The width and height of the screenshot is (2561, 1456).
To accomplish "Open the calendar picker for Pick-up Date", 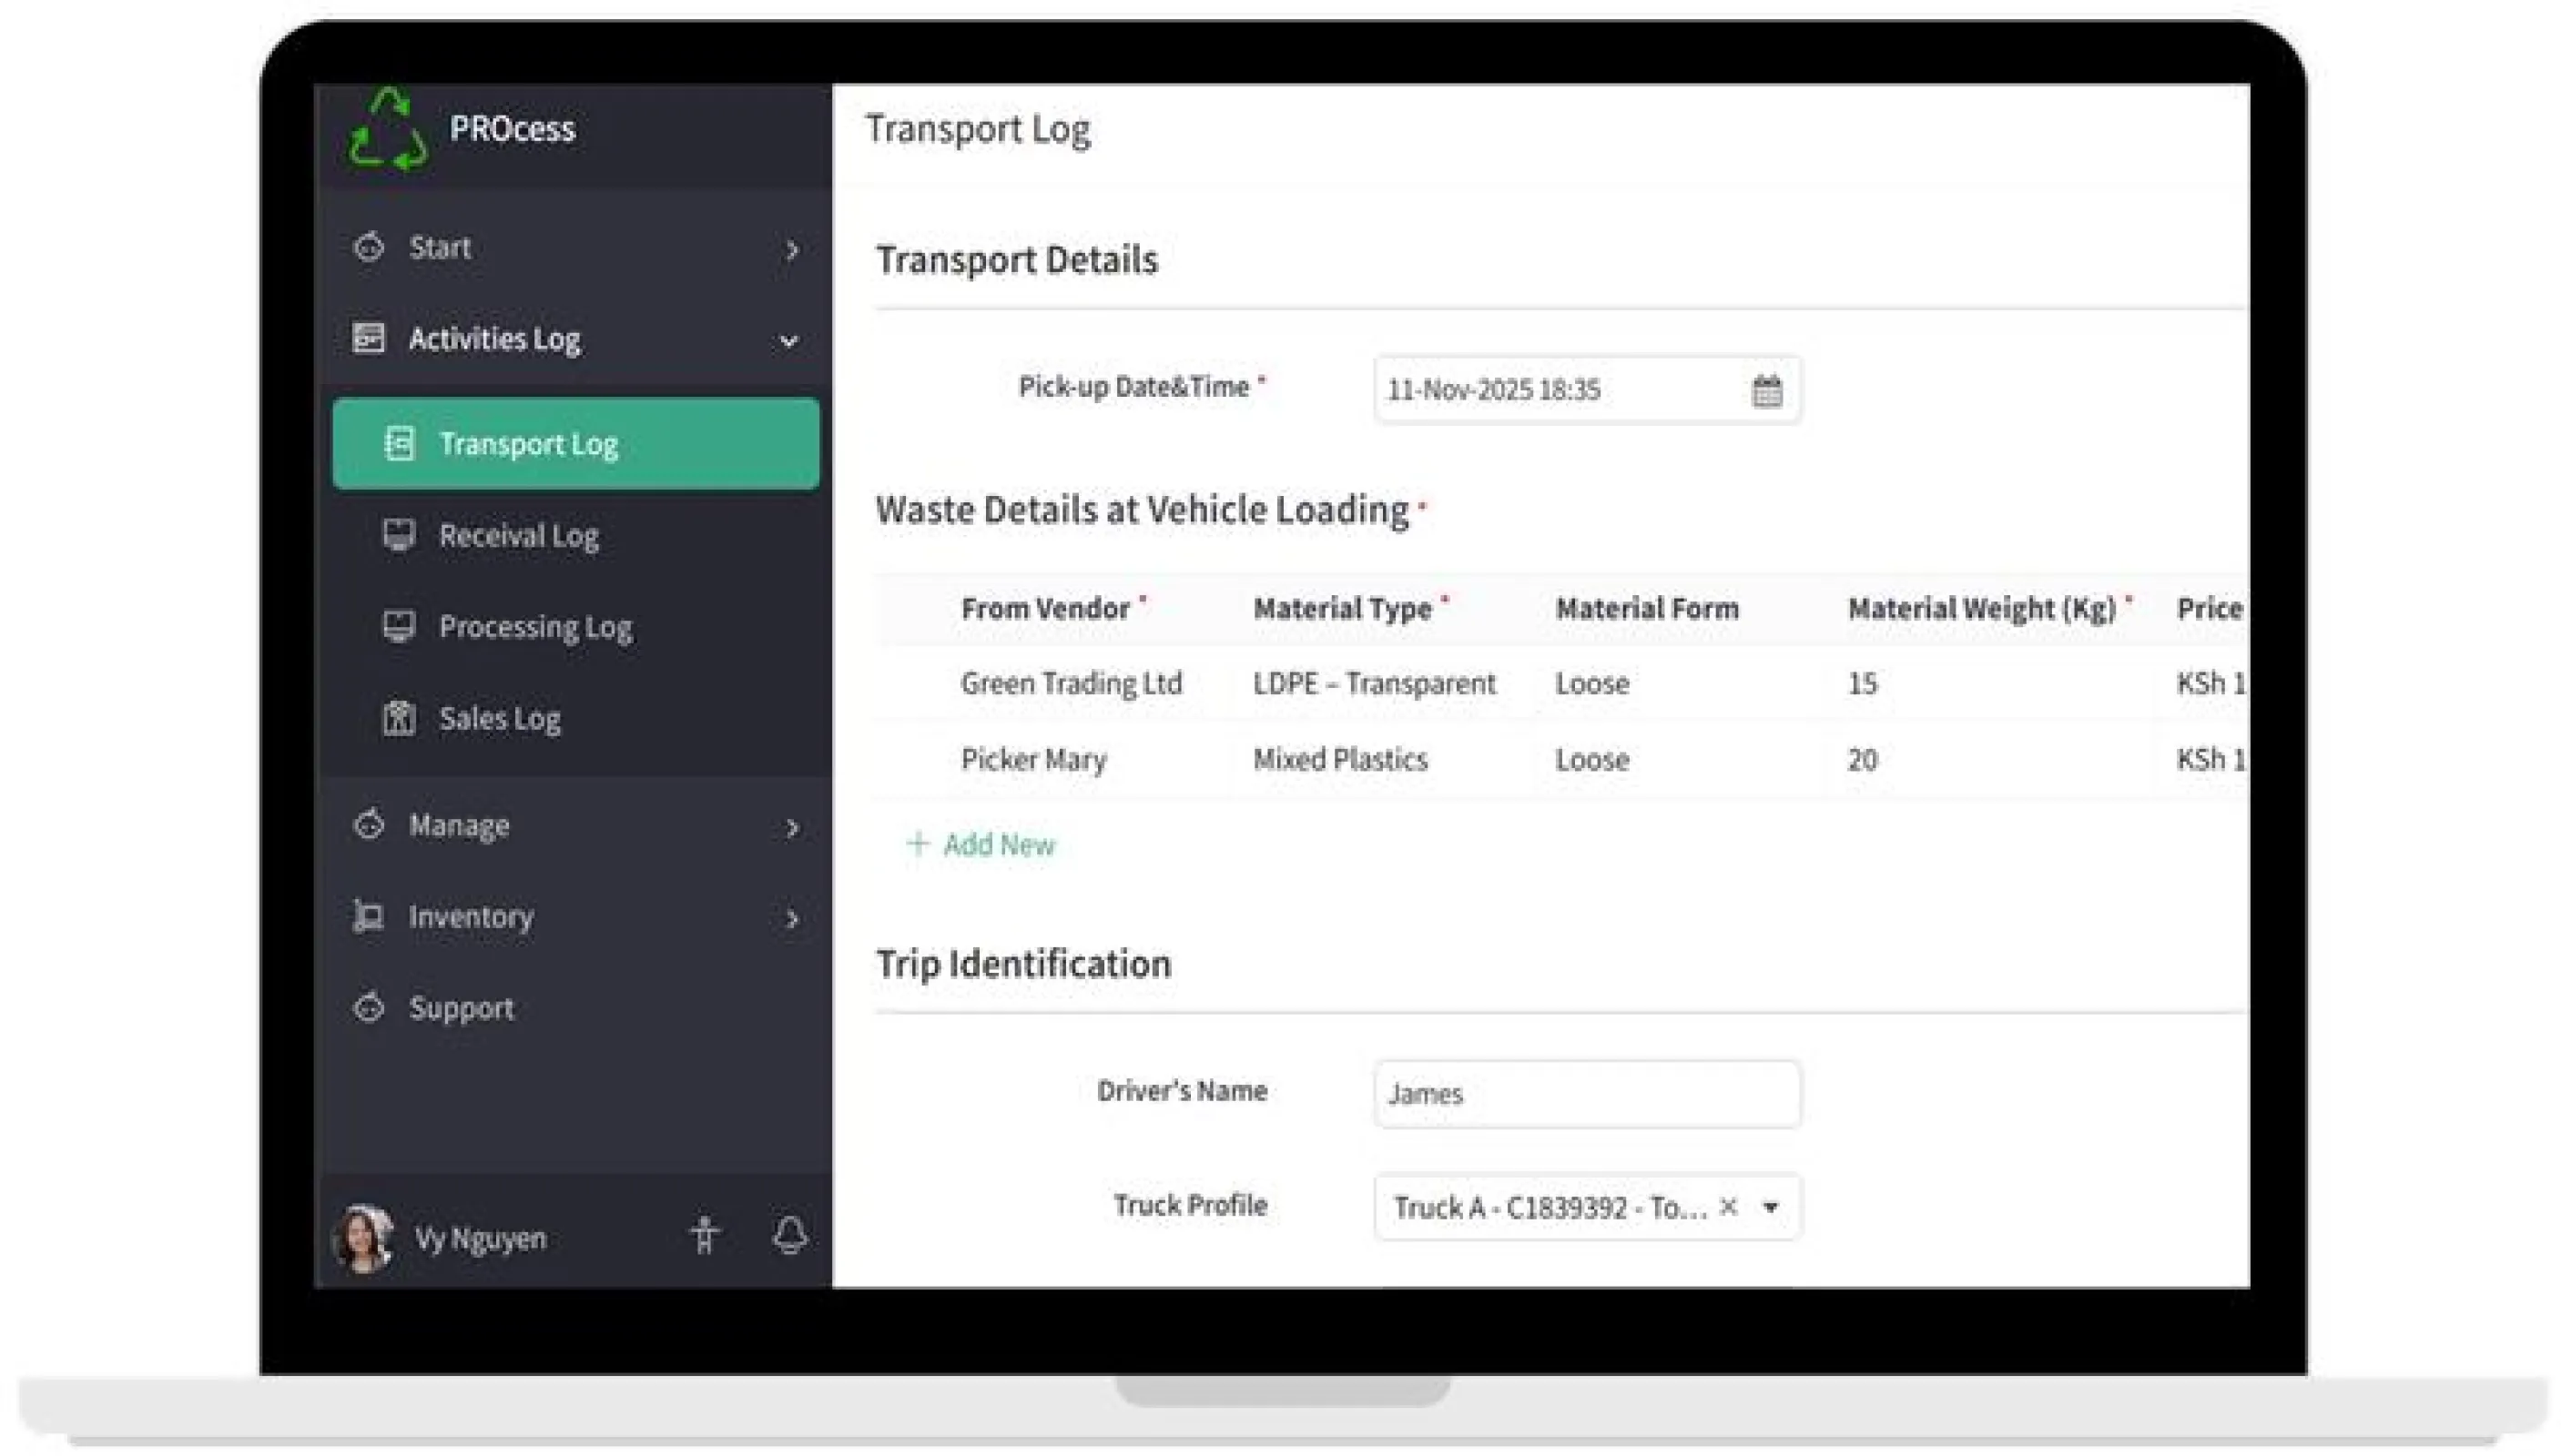I will click(x=1767, y=390).
